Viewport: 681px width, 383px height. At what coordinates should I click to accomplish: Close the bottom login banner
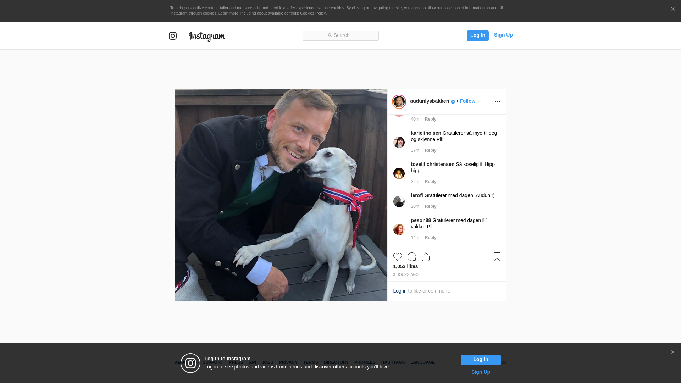tap(672, 352)
